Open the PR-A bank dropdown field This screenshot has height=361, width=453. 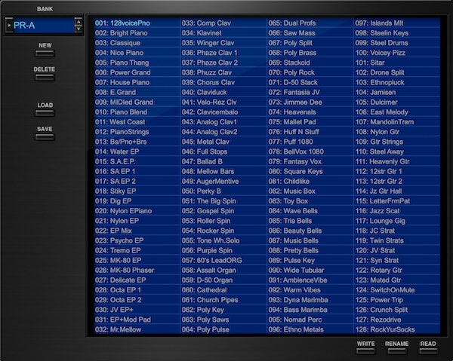pyautogui.click(x=43, y=26)
